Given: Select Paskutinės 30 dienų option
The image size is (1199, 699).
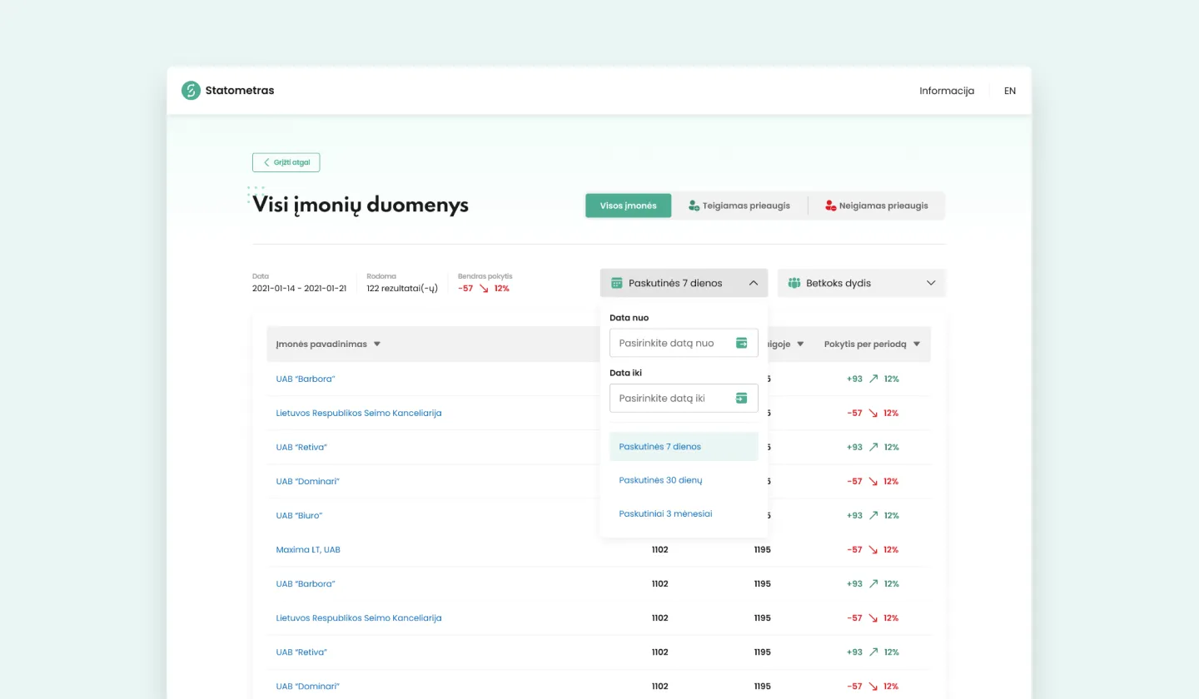Looking at the screenshot, I should 660,480.
